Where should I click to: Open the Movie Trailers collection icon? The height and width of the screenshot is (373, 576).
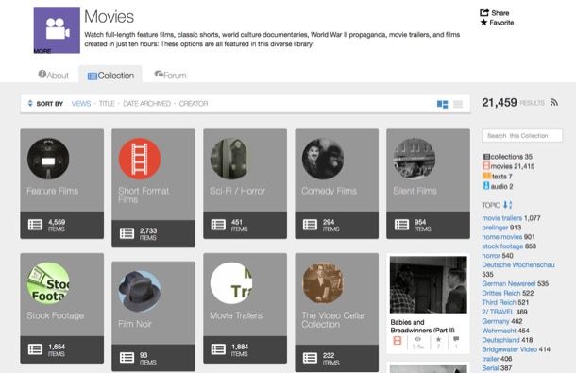[231, 283]
